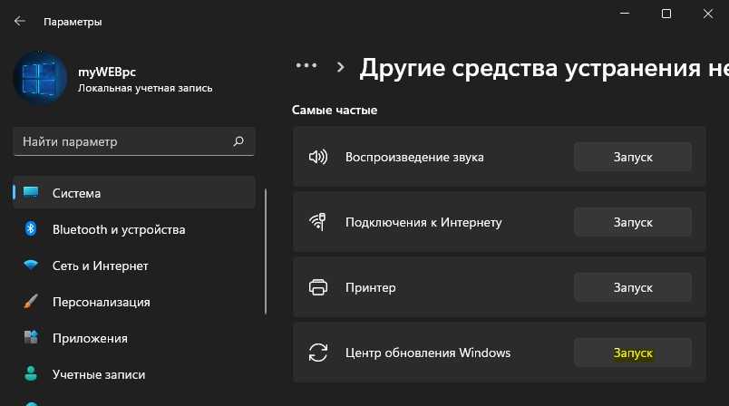The height and width of the screenshot is (406, 729).
Task: Click the breadcrumb chevron arrow
Action: pyautogui.click(x=340, y=67)
